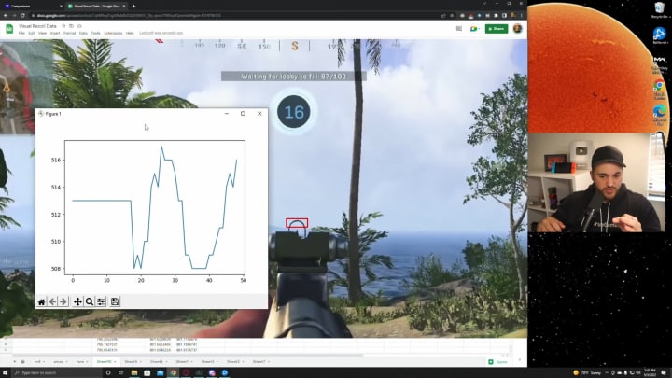Select the Sheet4 sheet tab
Image resolution: width=672 pixels, height=378 pixels.
coord(157,362)
